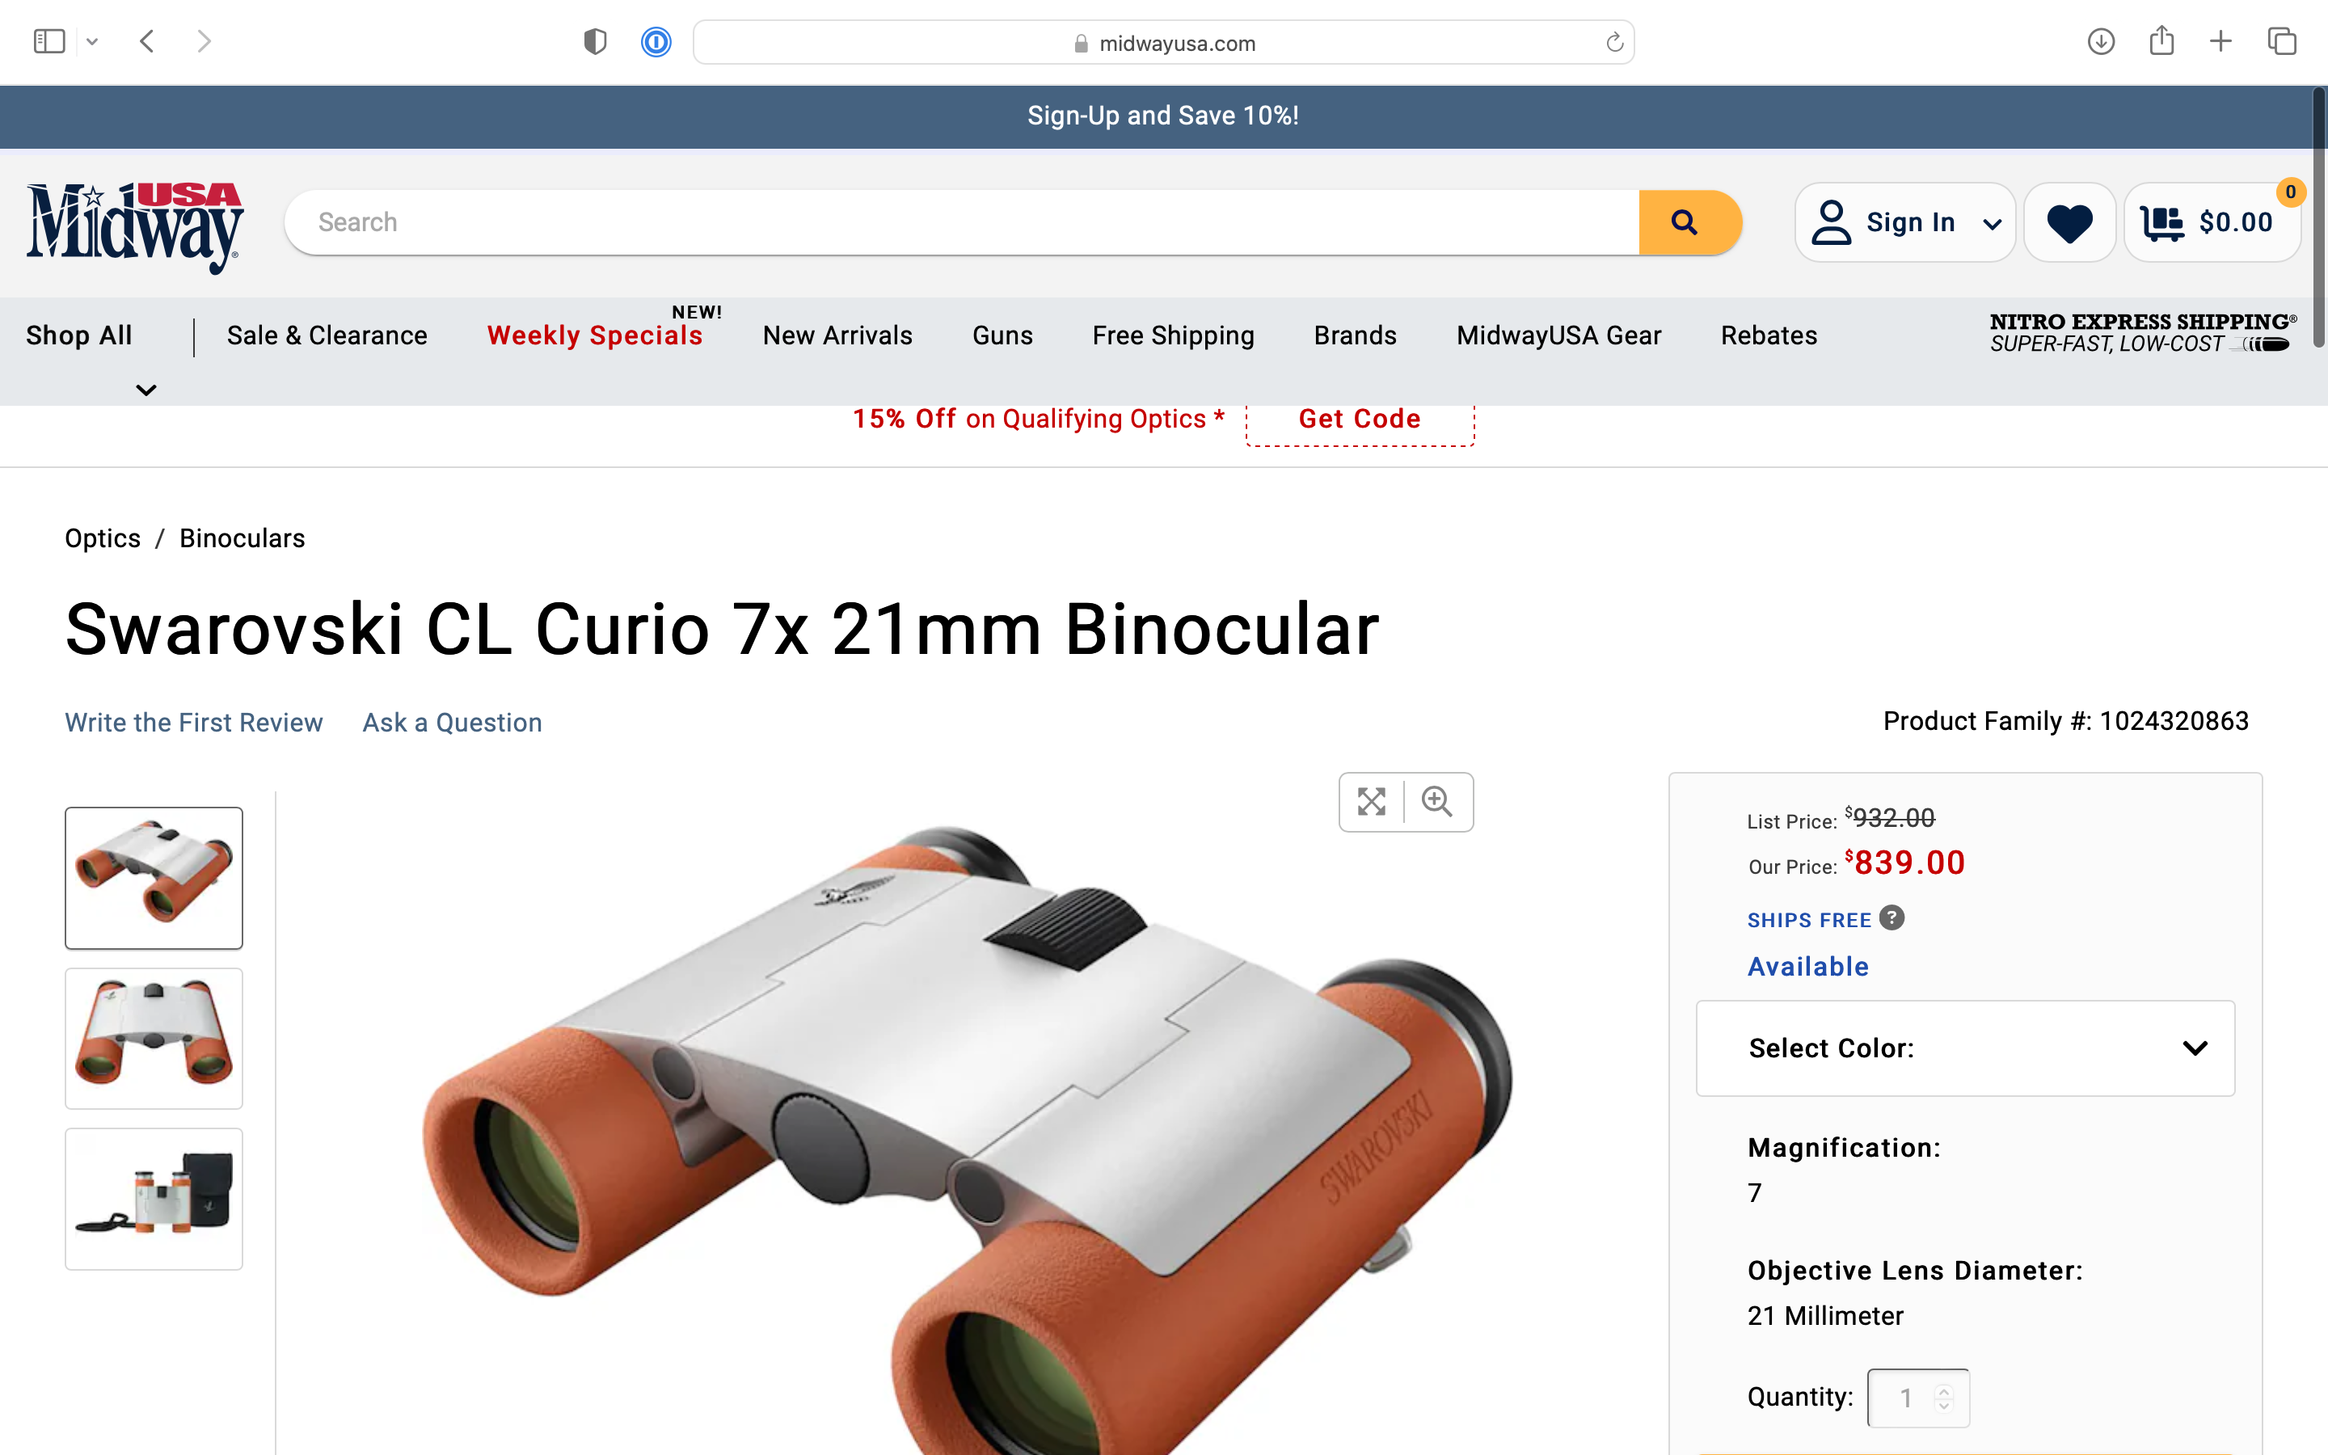The image size is (2328, 1455).
Task: Click the Safari share icon
Action: [x=2161, y=41]
